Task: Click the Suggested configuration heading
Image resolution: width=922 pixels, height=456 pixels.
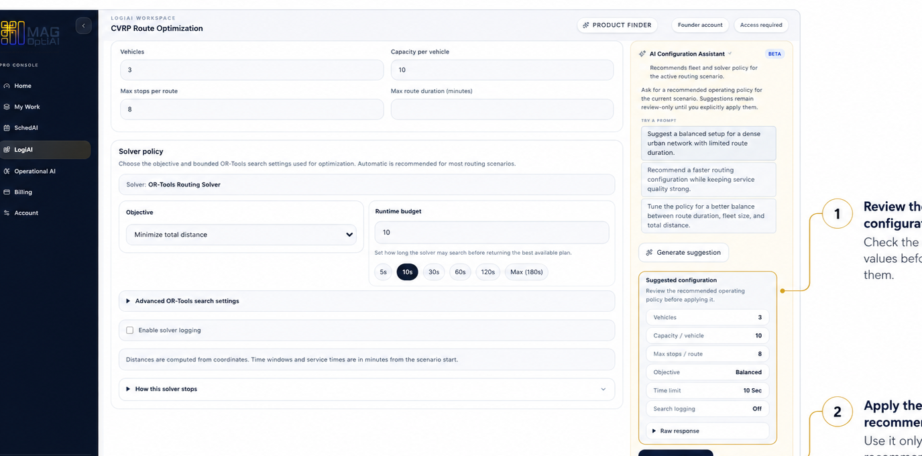Action: click(681, 280)
